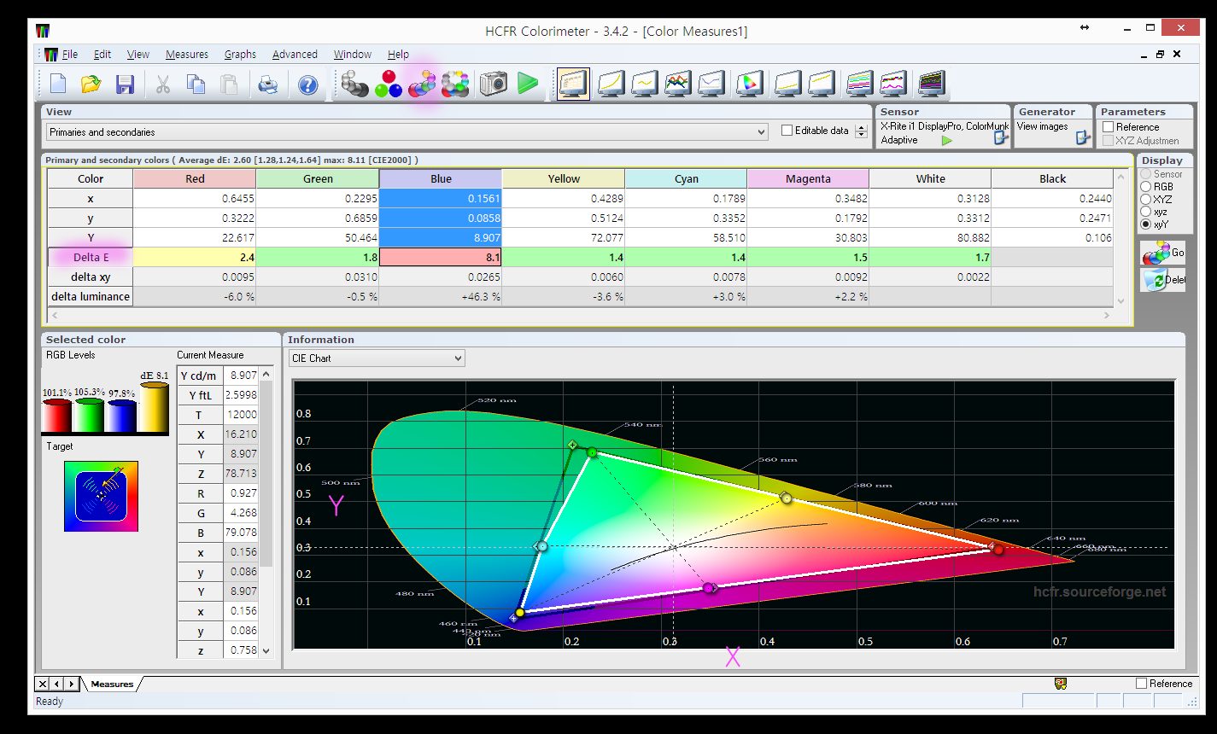Expand the Primaries and secondaries dropdown
The width and height of the screenshot is (1217, 734).
[x=761, y=132]
